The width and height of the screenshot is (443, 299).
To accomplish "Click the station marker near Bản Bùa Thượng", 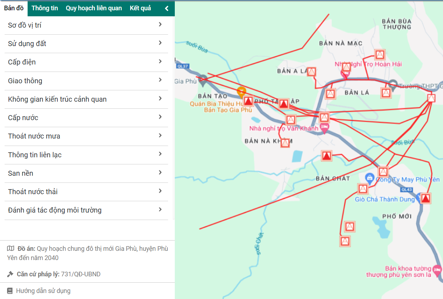I will (x=380, y=55).
